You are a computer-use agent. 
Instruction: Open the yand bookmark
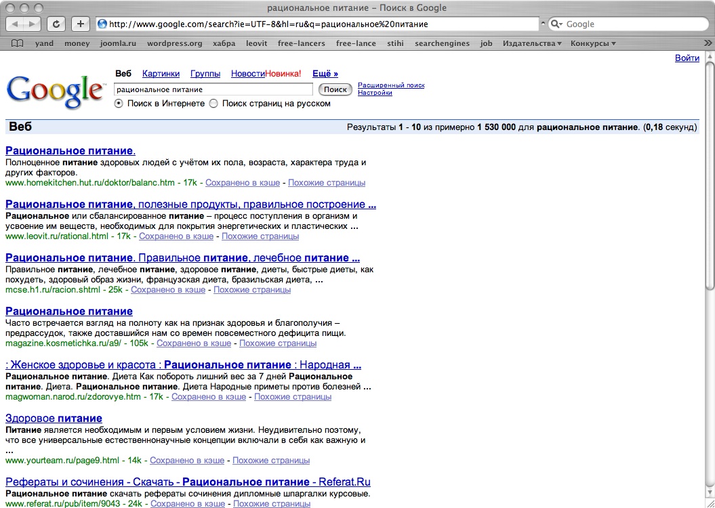pyautogui.click(x=44, y=44)
